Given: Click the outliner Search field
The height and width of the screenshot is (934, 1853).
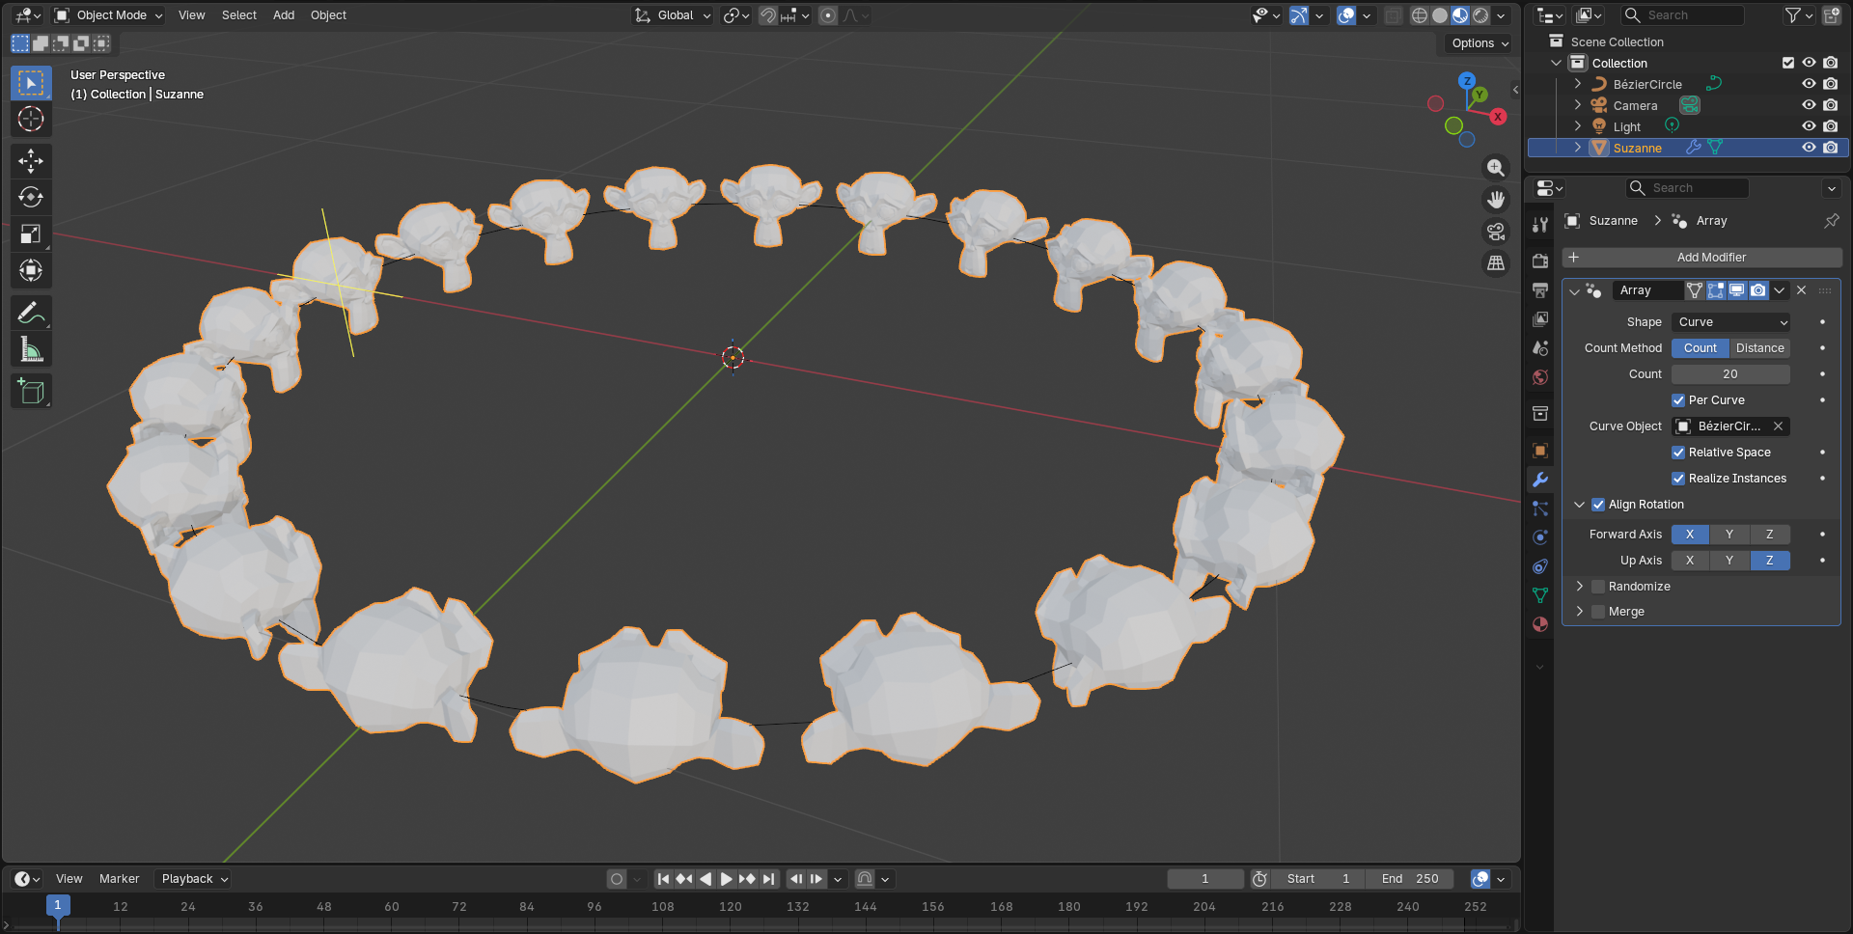Looking at the screenshot, I should tap(1682, 15).
